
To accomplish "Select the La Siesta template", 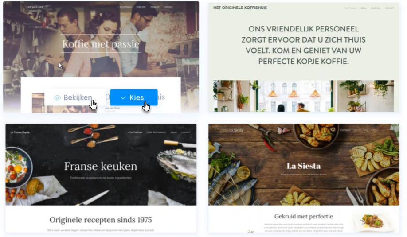I will (x=304, y=178).
